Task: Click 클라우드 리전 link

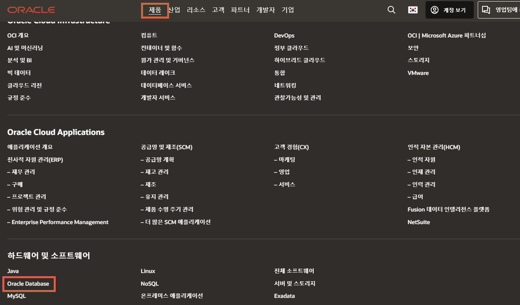Action: [x=24, y=85]
